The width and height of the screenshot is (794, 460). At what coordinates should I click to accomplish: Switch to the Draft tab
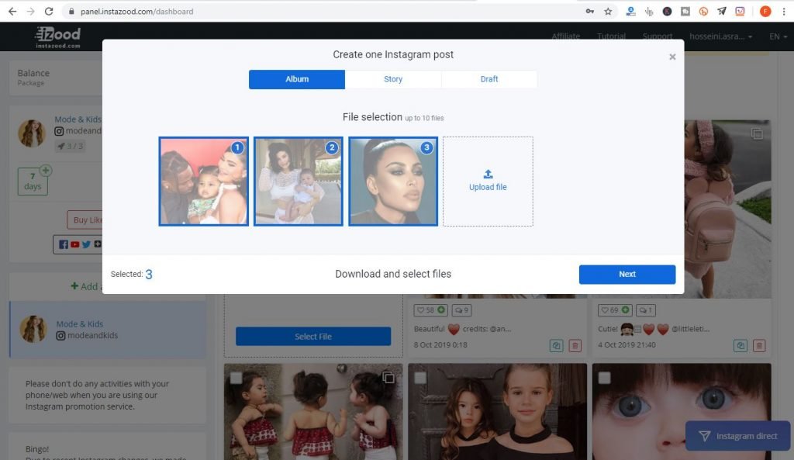pos(489,79)
